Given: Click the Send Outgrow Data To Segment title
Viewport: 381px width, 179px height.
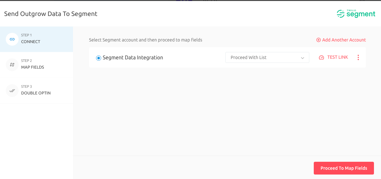Looking at the screenshot, I should (51, 14).
